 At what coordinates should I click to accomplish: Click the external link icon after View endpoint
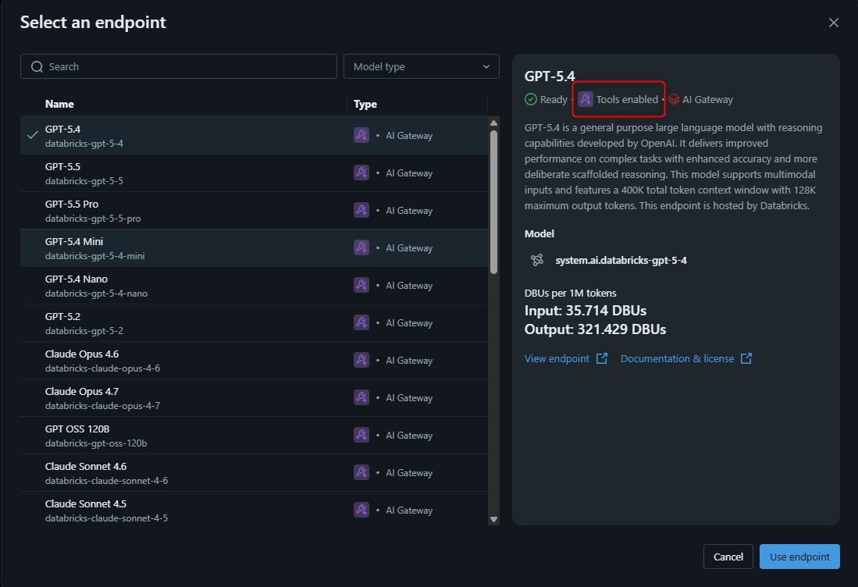[x=601, y=358]
